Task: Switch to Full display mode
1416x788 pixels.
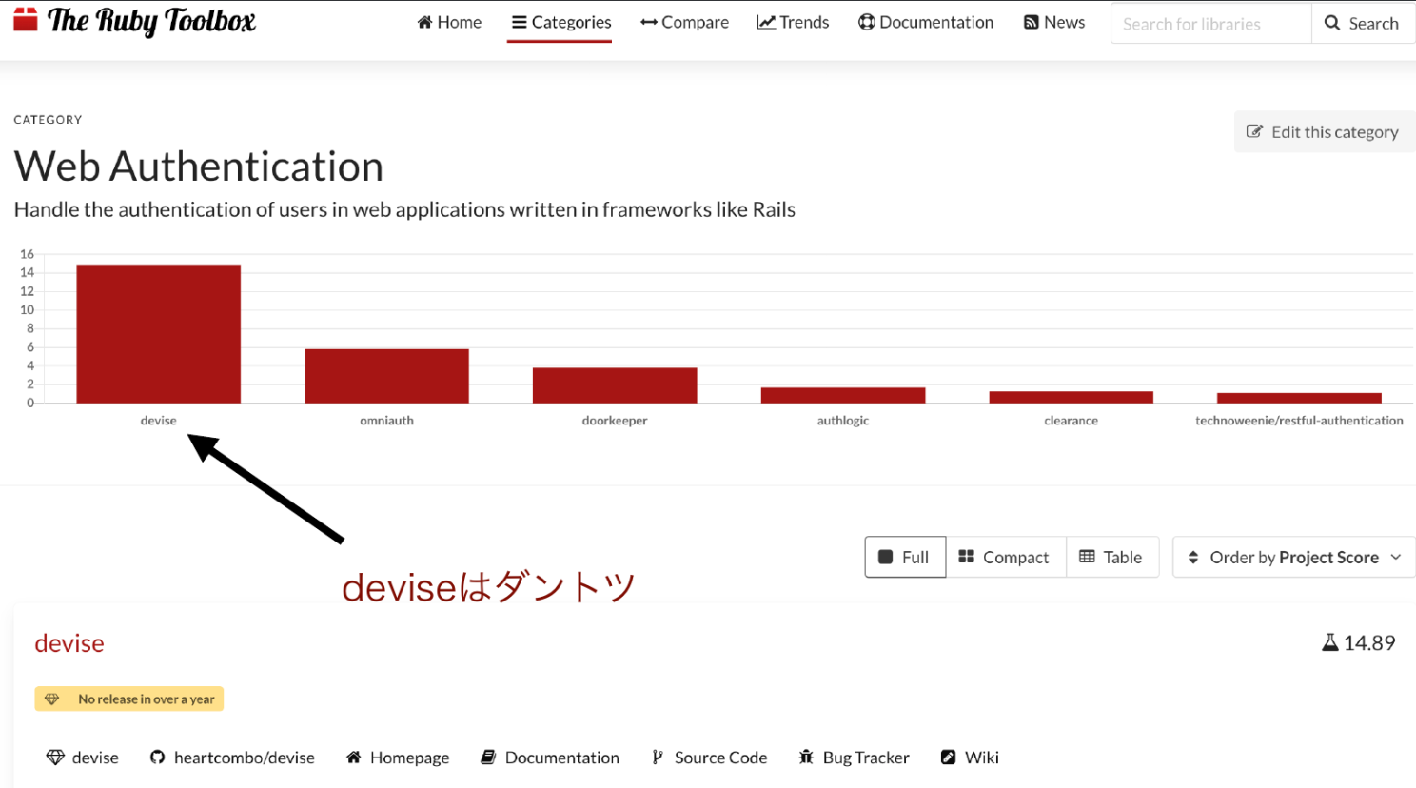Action: click(904, 557)
